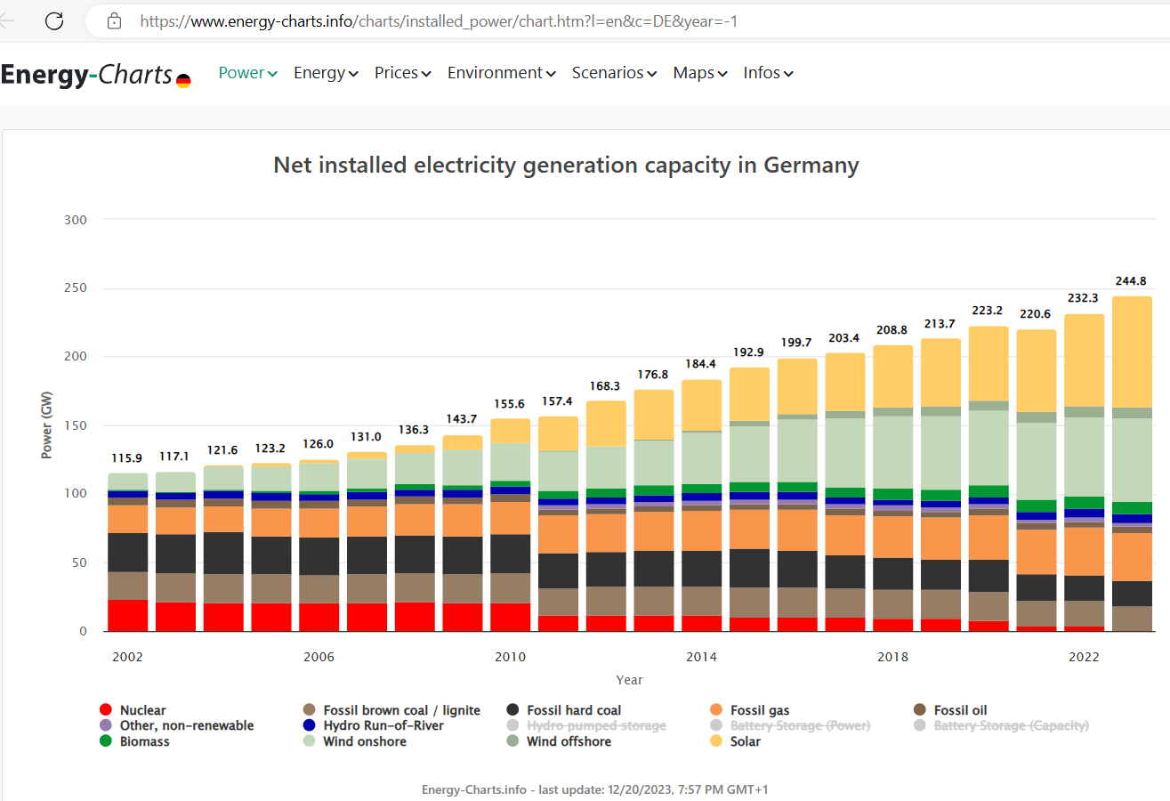Open the Energy menu
Viewport: 1170px width, 801px height.
tap(326, 73)
